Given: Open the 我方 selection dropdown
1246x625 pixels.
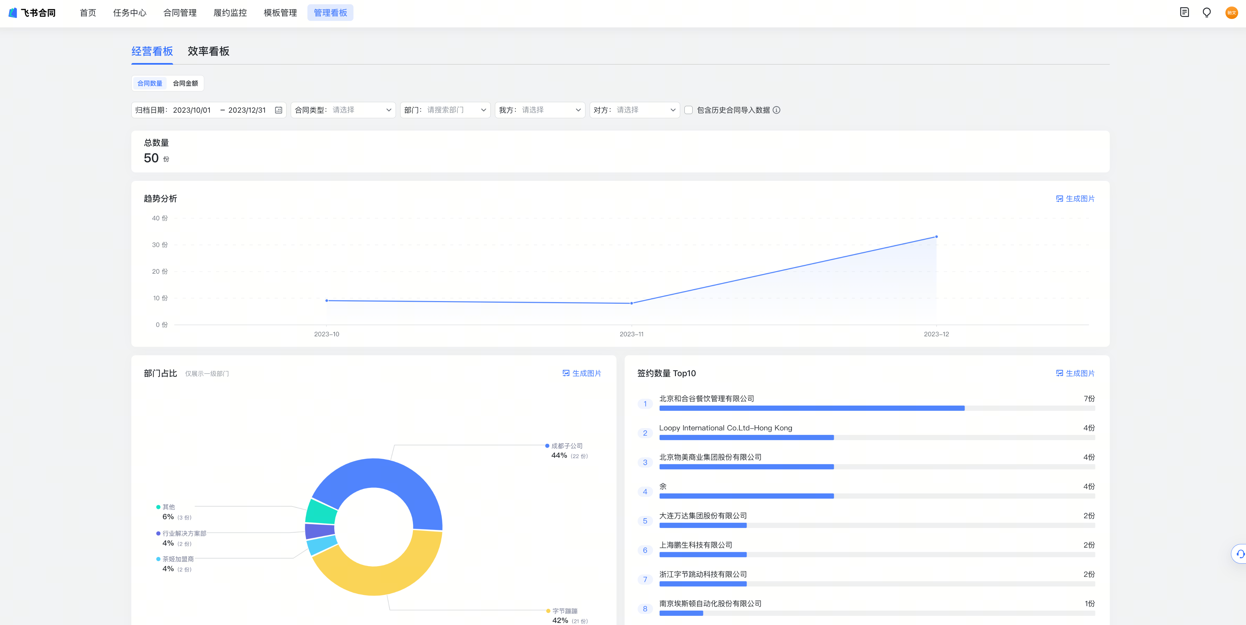Looking at the screenshot, I should tap(539, 110).
